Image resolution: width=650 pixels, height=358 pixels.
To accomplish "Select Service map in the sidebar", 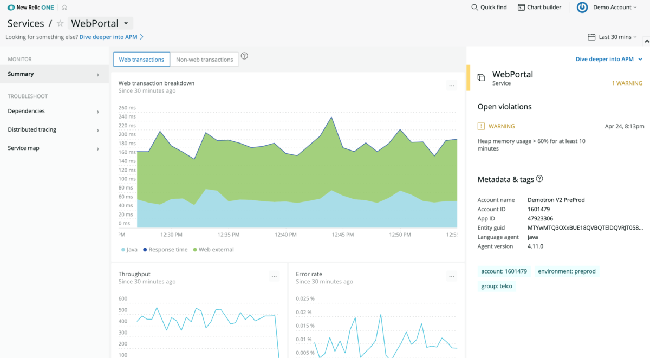I will coord(54,148).
